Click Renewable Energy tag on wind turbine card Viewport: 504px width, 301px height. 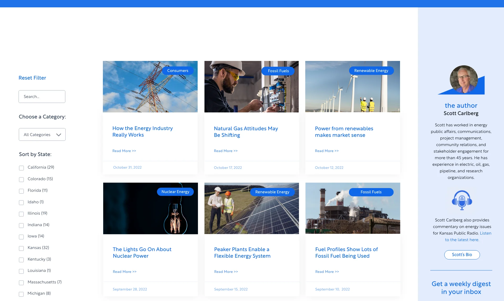(371, 71)
